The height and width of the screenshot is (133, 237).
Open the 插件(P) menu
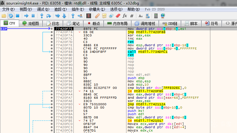tap(78, 9)
